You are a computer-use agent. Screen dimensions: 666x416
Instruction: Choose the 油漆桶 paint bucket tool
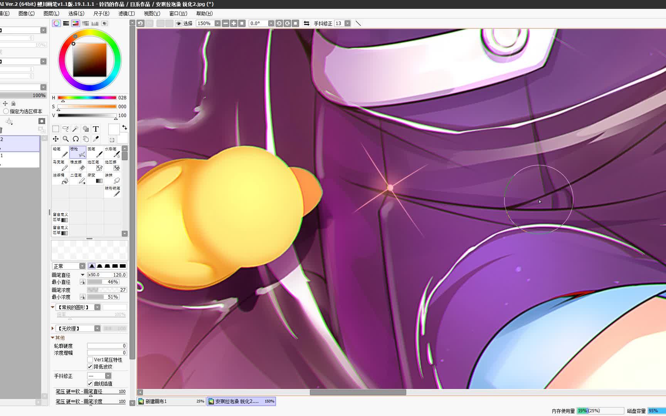click(61, 179)
